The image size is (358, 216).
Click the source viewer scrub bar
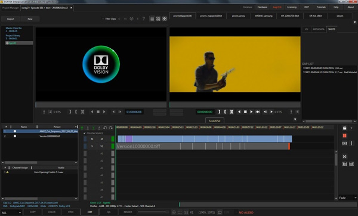101,105
